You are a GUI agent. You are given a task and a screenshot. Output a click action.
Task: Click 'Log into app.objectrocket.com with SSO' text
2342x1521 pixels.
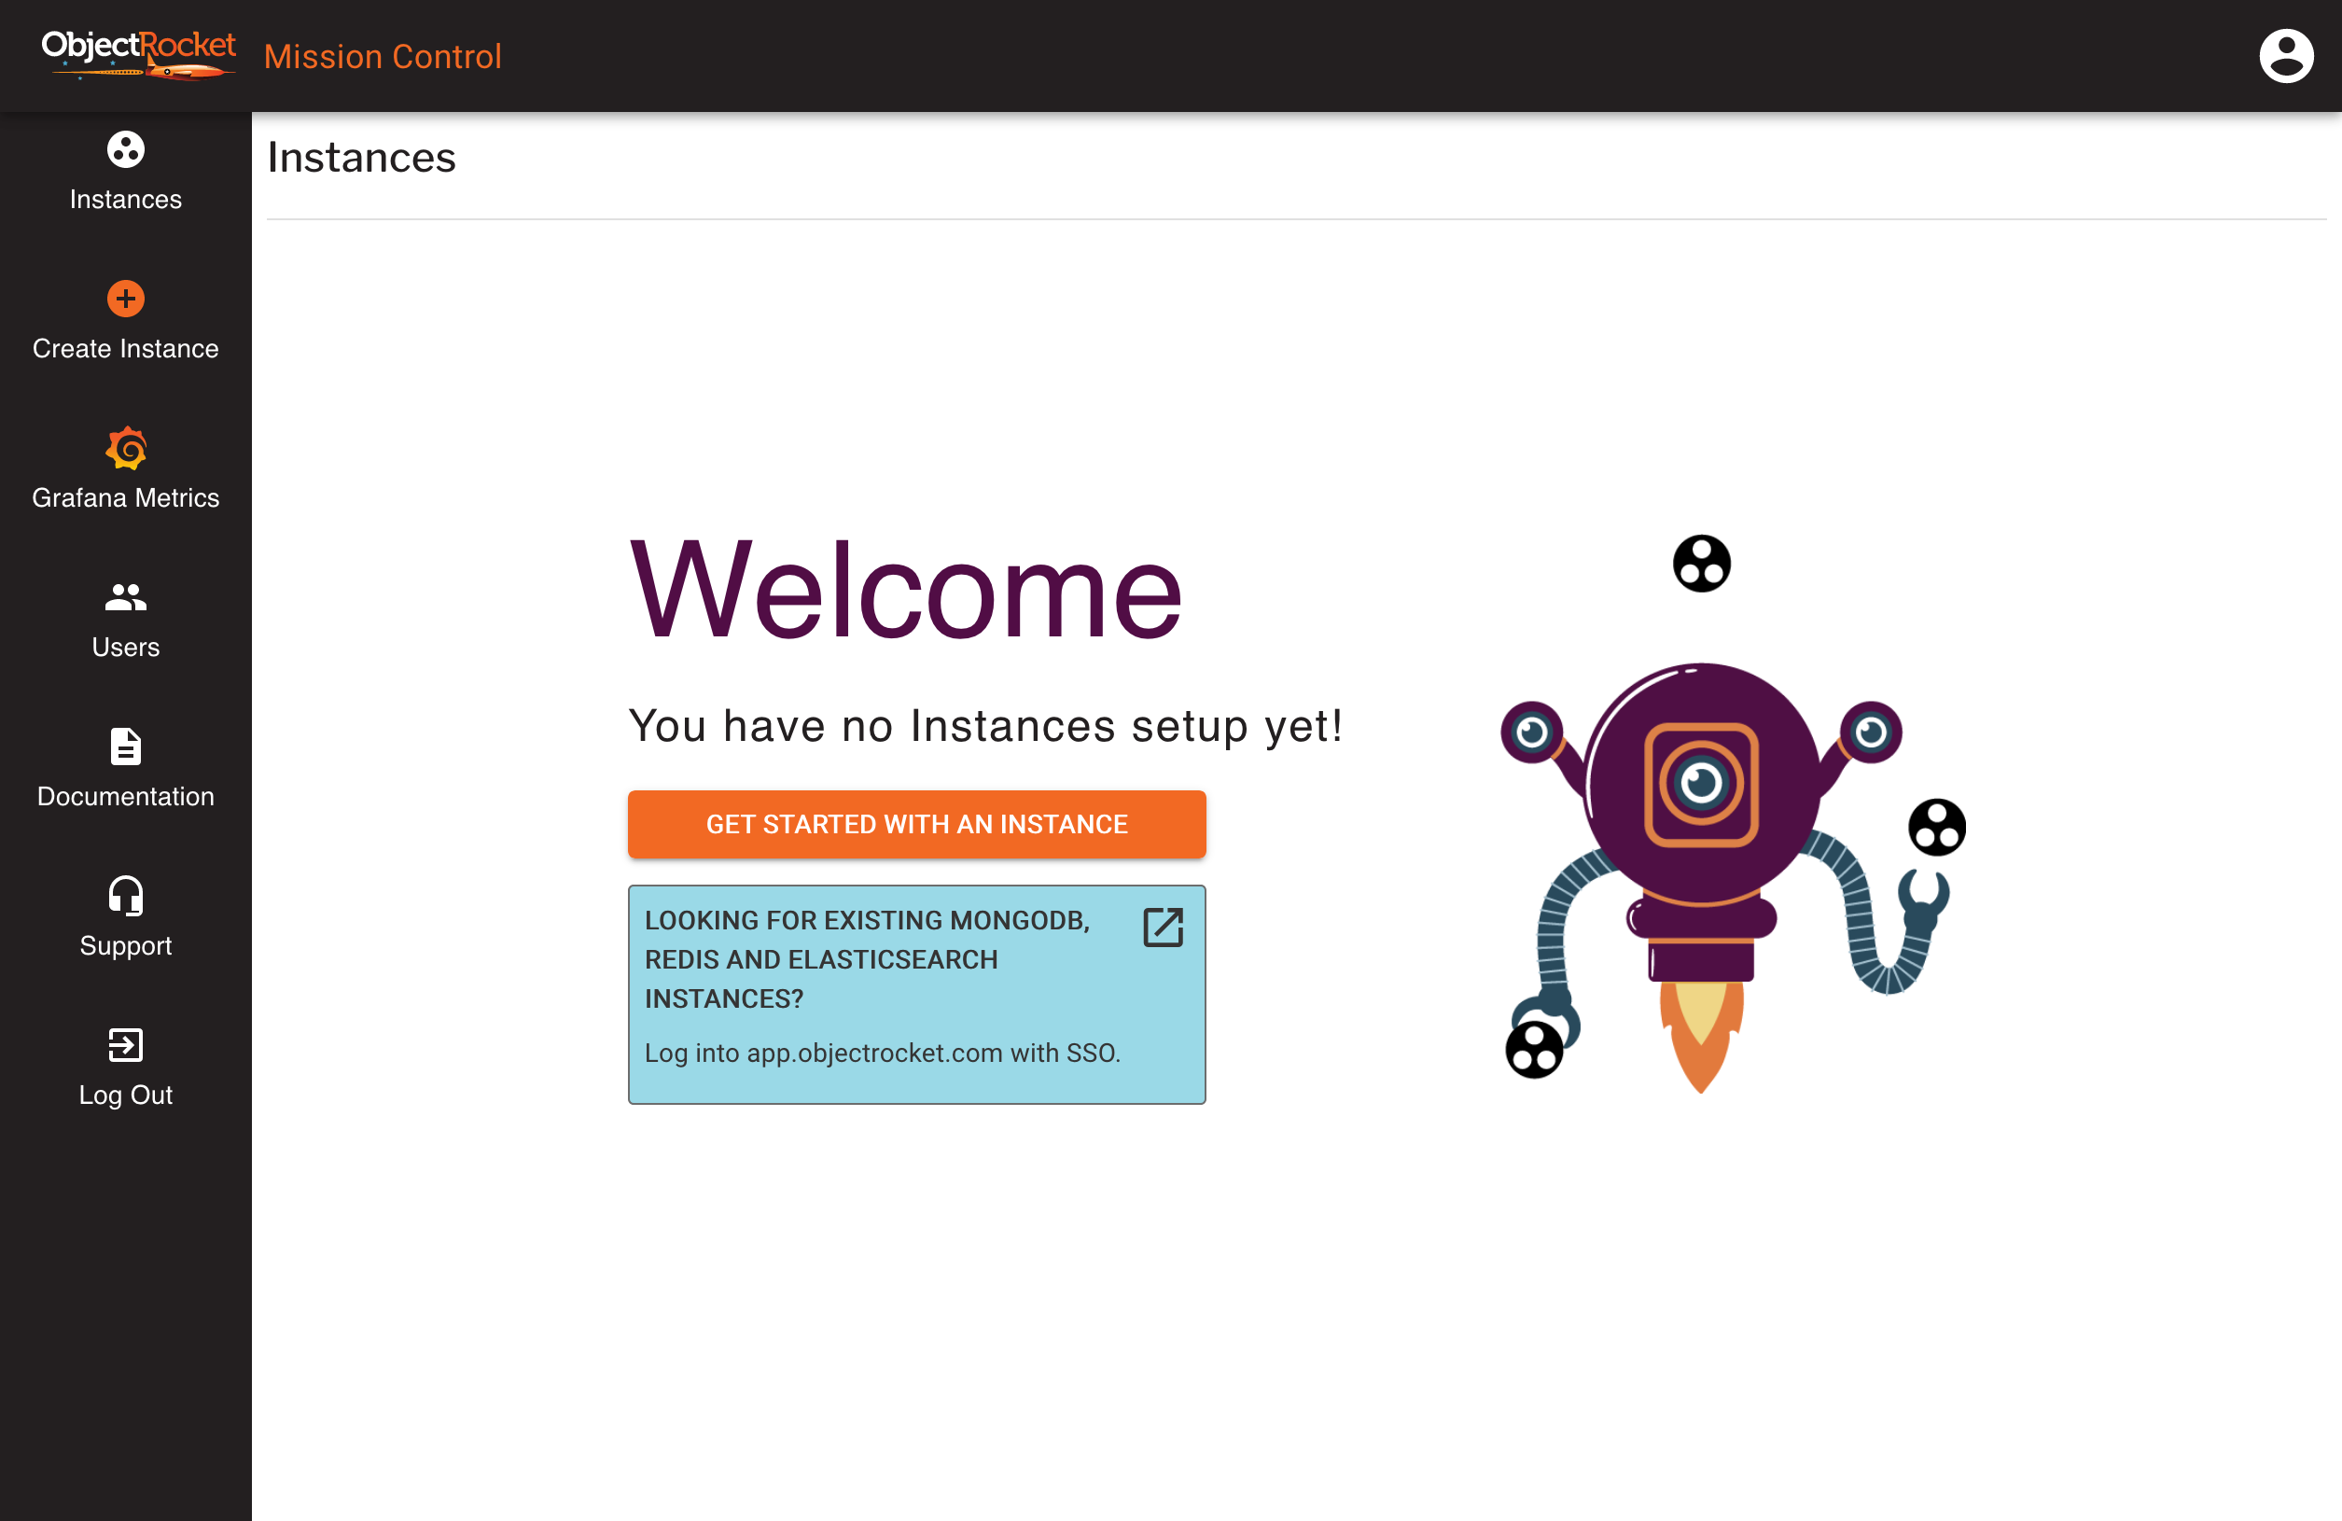(x=883, y=1054)
